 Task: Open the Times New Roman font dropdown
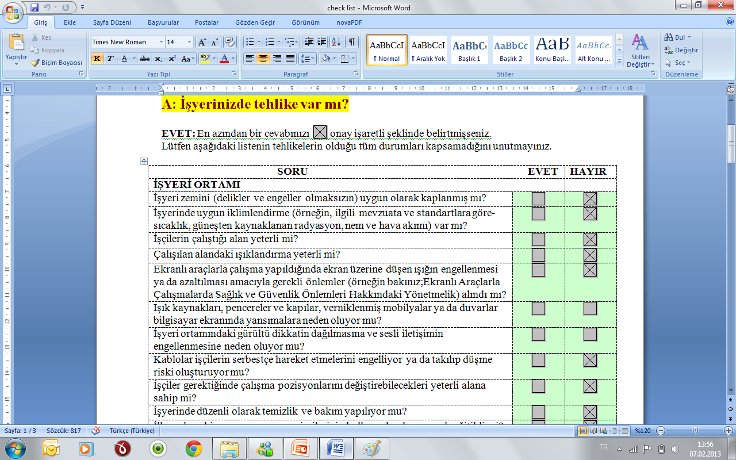click(x=160, y=42)
